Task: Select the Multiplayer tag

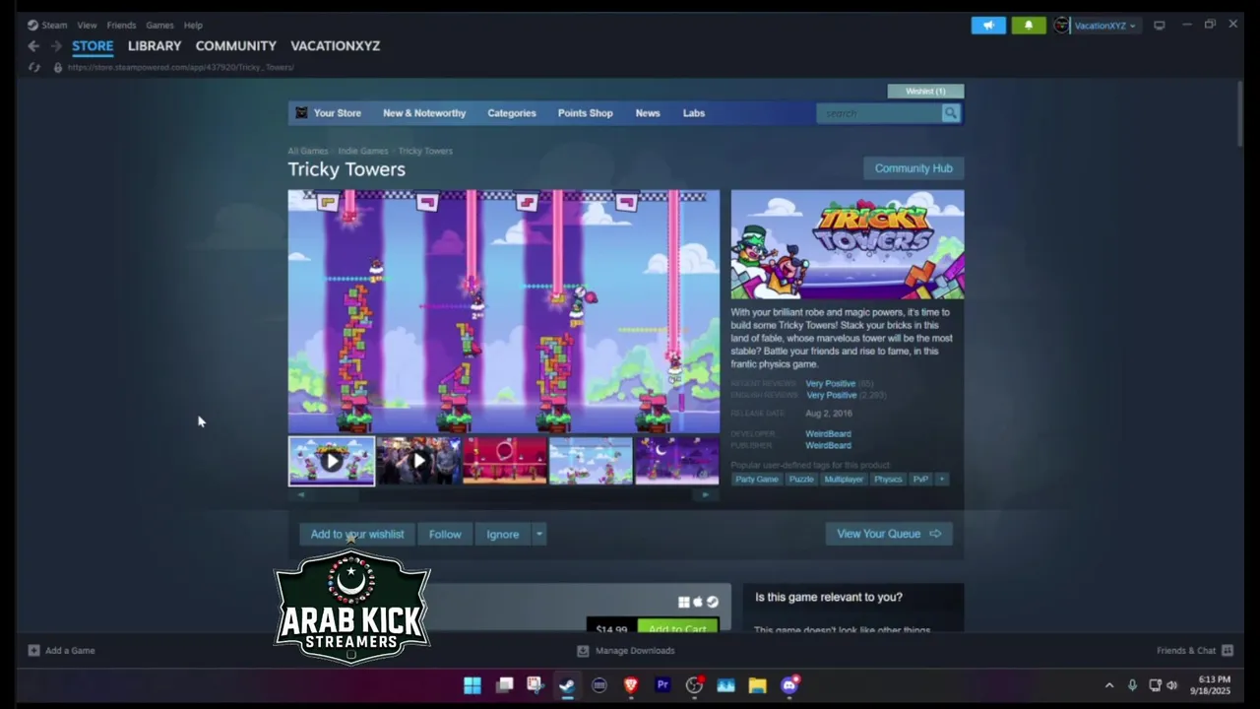Action: pos(844,480)
